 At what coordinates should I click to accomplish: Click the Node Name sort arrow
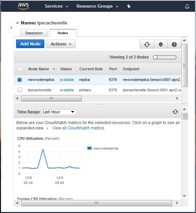(x=54, y=69)
